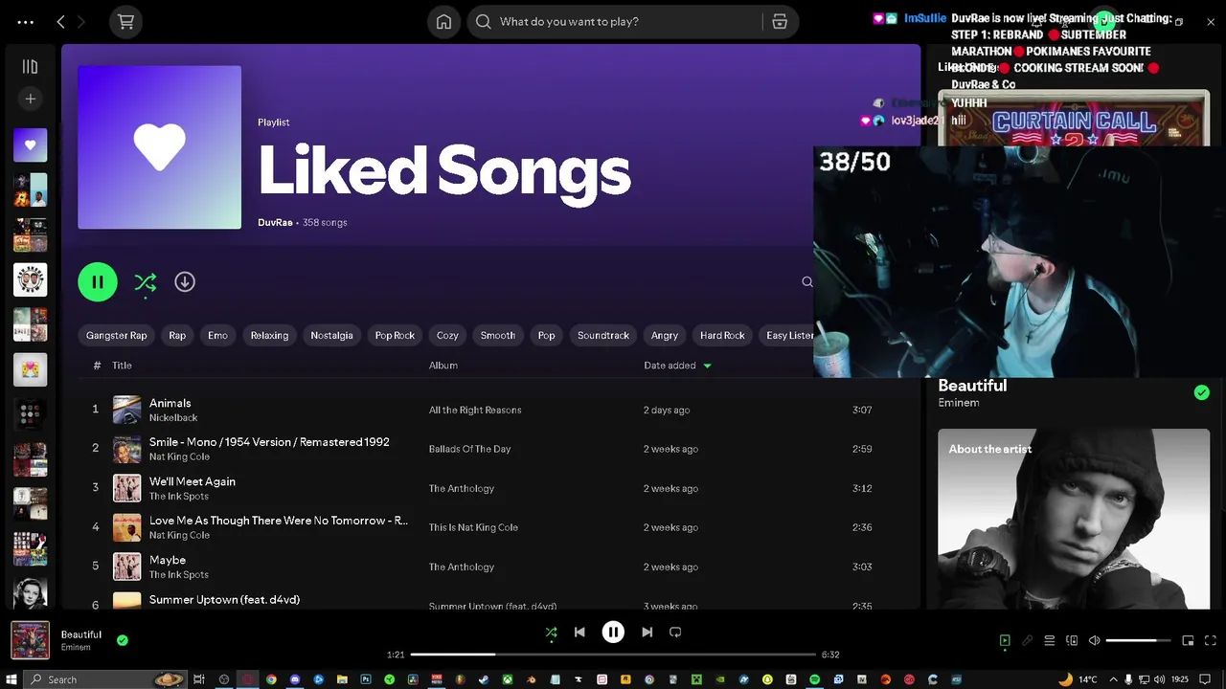Sort by the Album column header
This screenshot has height=689, width=1226.
coord(443,366)
